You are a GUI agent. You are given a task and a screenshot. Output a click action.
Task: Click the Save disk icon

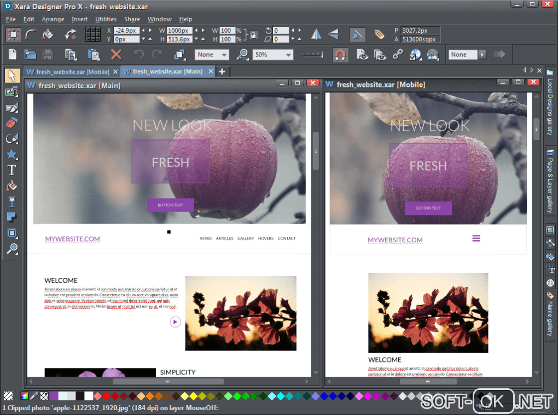(x=48, y=55)
